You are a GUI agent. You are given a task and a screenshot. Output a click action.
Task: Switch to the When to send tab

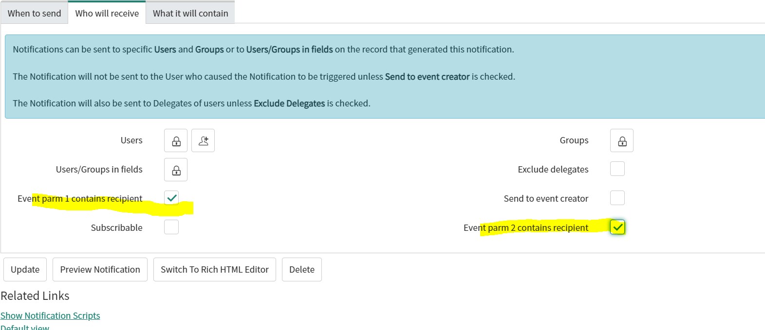tap(34, 14)
